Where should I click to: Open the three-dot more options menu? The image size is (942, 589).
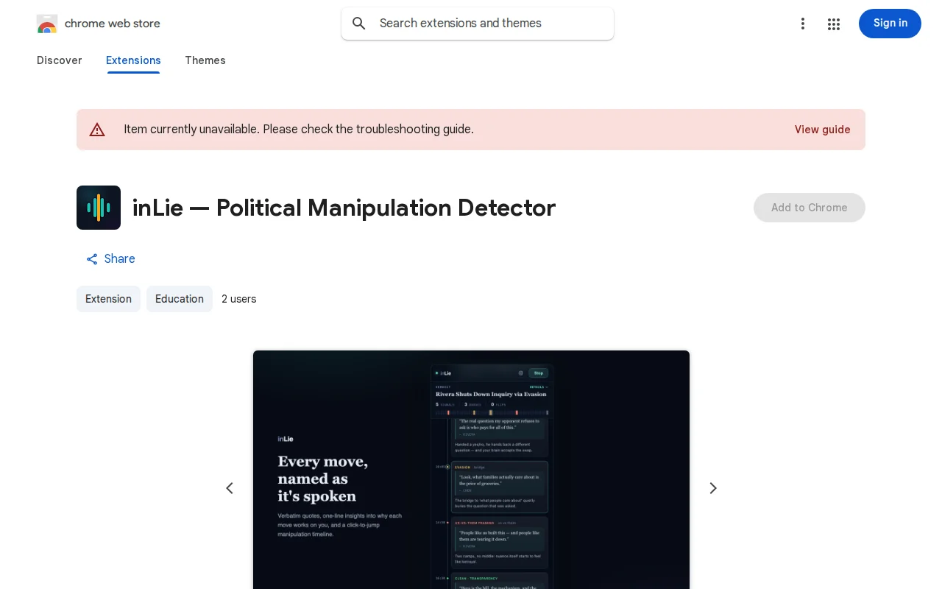[x=803, y=24]
